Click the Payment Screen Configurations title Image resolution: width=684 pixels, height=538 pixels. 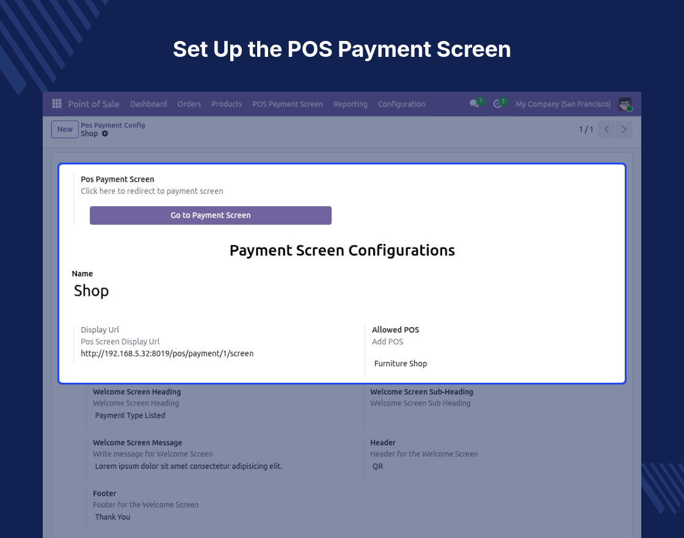(342, 250)
